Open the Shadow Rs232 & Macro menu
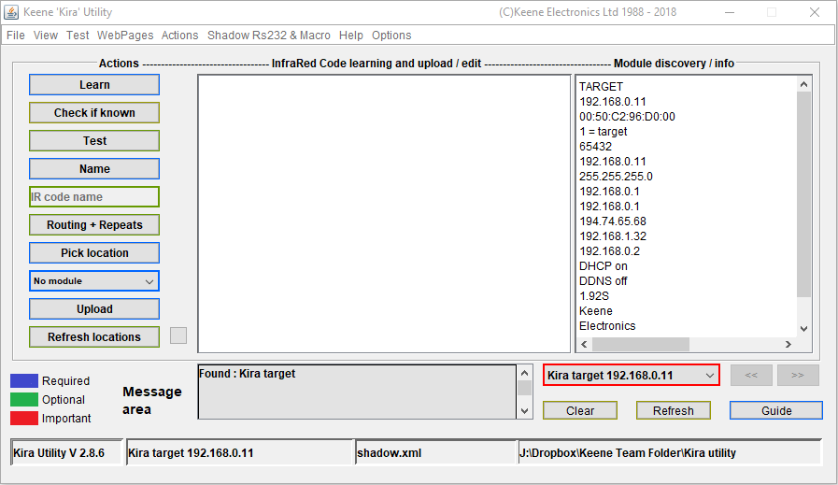Screen dimensions: 838x485 click(269, 36)
